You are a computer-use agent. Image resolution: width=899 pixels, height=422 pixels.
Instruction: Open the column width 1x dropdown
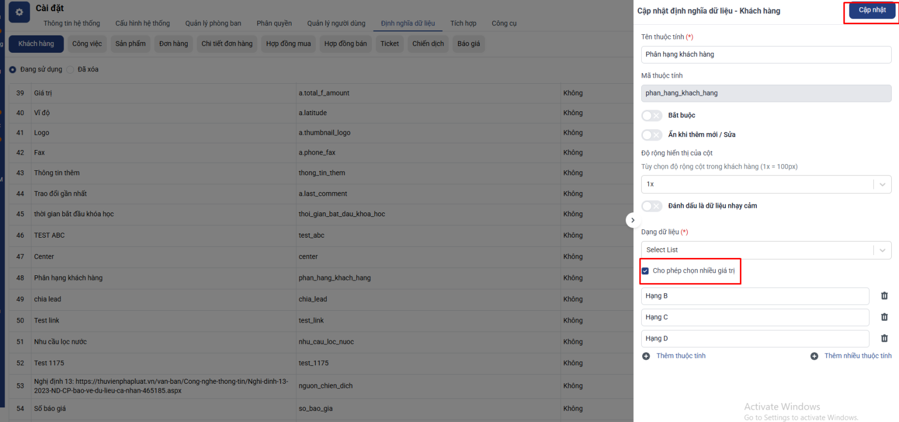[x=765, y=184]
